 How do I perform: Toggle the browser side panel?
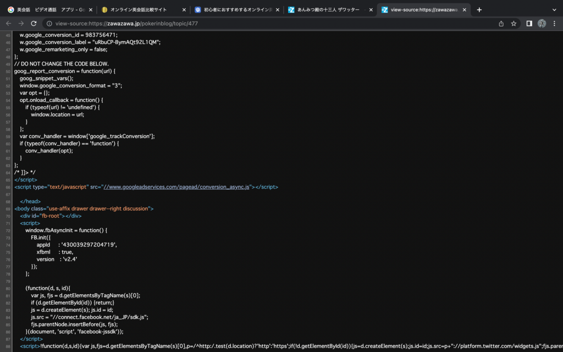point(529,24)
